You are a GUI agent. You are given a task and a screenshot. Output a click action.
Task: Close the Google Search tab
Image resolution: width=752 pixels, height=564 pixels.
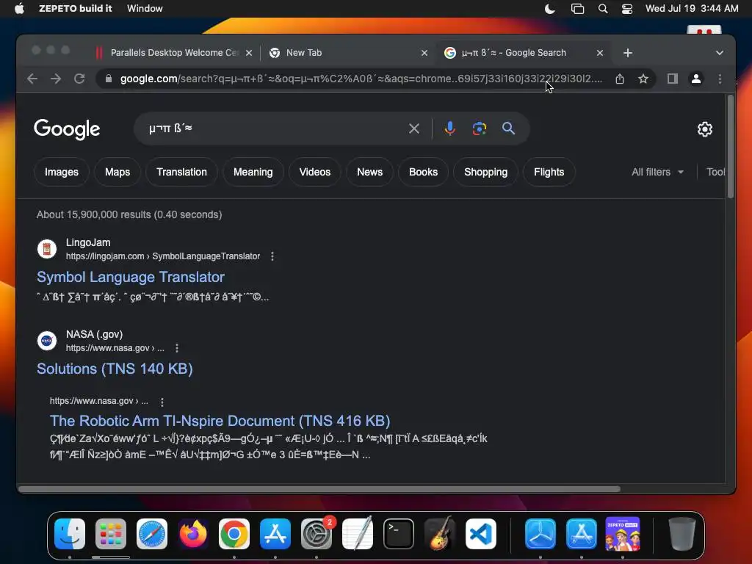600,53
